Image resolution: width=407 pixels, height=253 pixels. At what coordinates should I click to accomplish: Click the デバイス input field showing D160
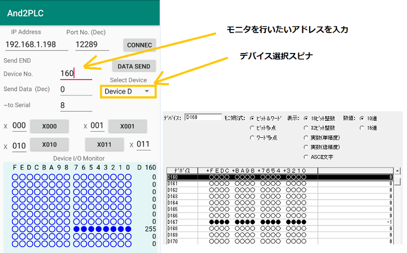coord(203,117)
